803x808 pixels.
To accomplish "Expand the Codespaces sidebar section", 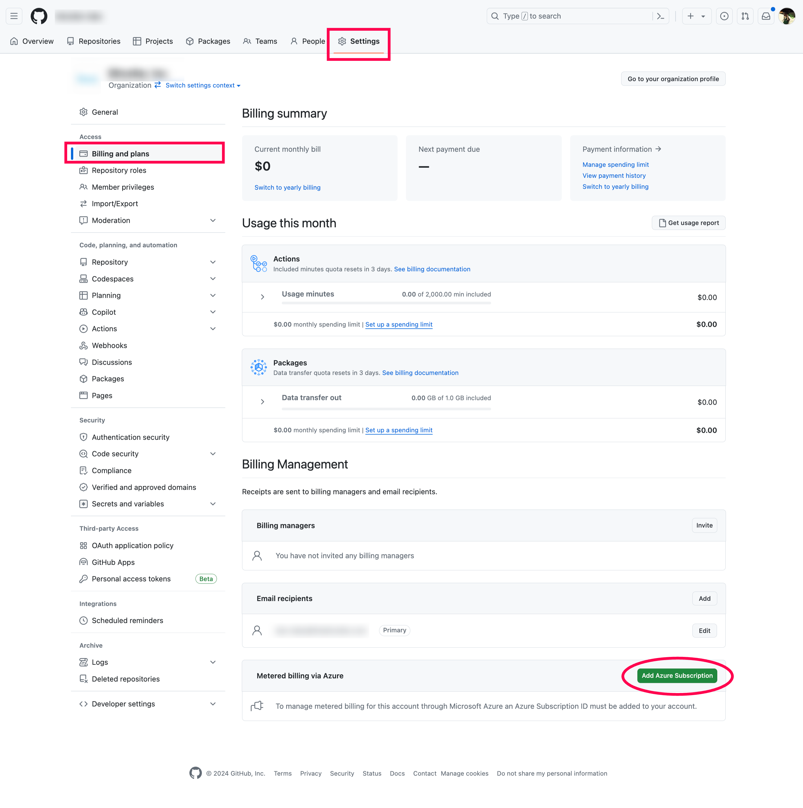I will tap(213, 279).
